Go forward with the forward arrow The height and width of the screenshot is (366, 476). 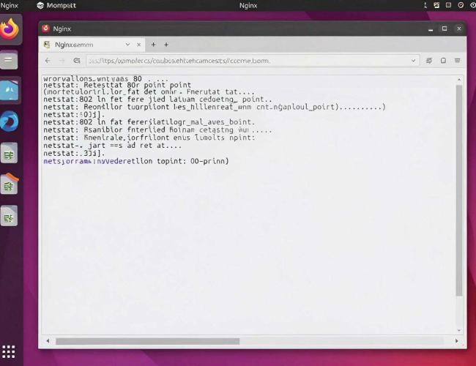click(x=62, y=61)
